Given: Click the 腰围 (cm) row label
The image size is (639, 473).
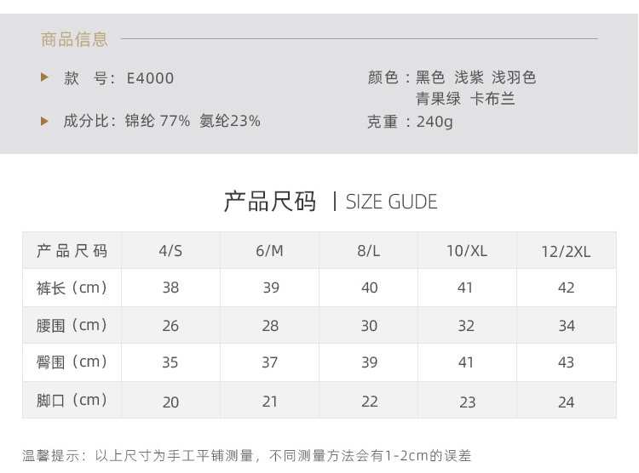Looking at the screenshot, I should click(x=72, y=325).
